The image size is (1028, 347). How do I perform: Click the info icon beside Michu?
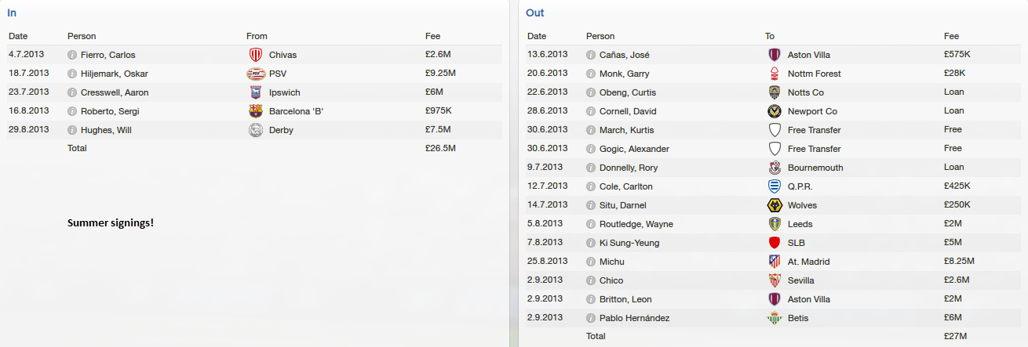click(x=591, y=262)
